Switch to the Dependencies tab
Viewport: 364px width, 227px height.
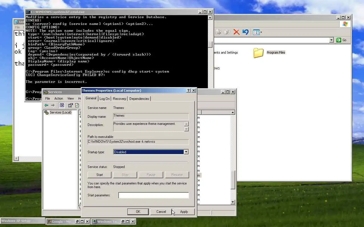point(139,99)
